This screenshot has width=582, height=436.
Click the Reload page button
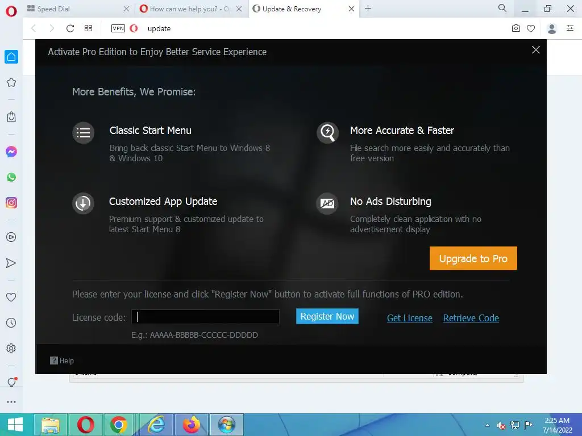(x=70, y=28)
